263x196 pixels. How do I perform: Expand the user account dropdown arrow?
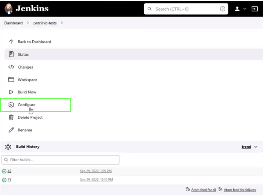[x=245, y=9]
